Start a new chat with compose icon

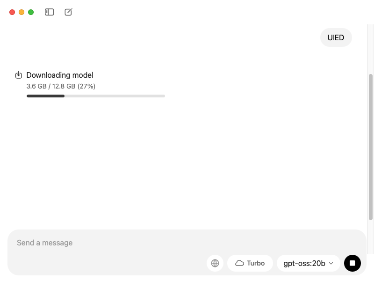(68, 12)
